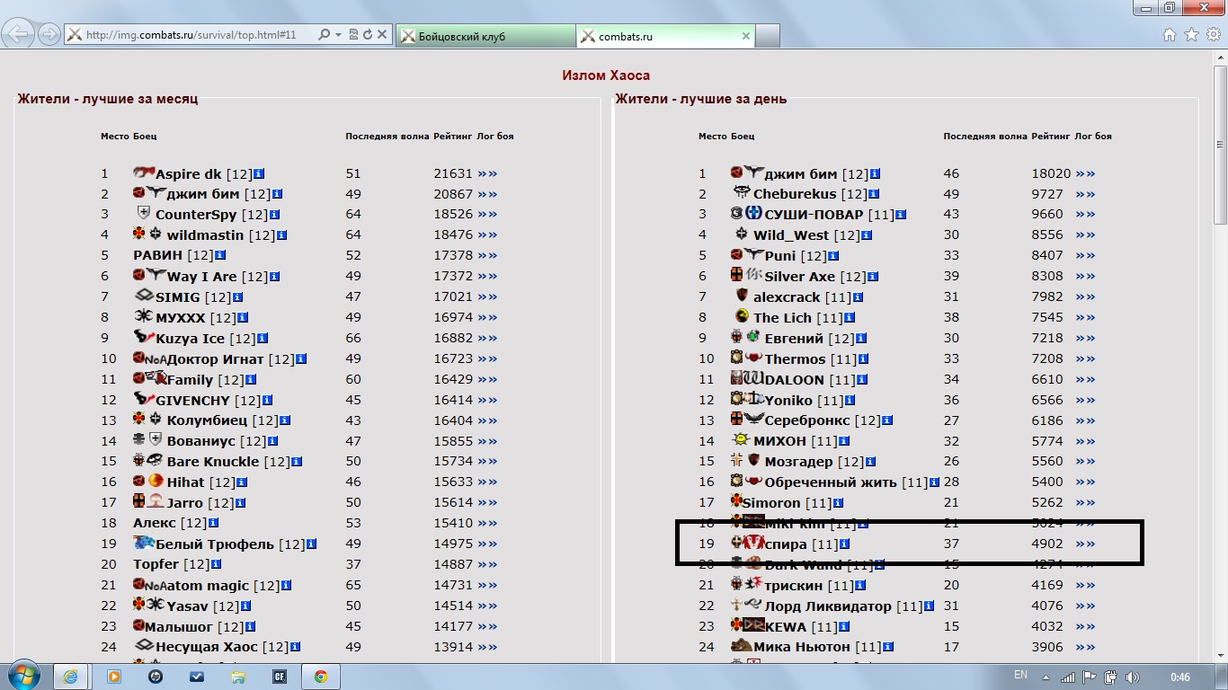Open info icon next to CounterSpy
The height and width of the screenshot is (690, 1228).
click(275, 215)
